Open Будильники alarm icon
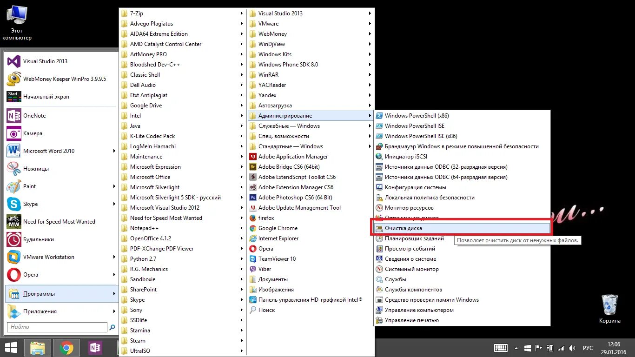 point(14,239)
